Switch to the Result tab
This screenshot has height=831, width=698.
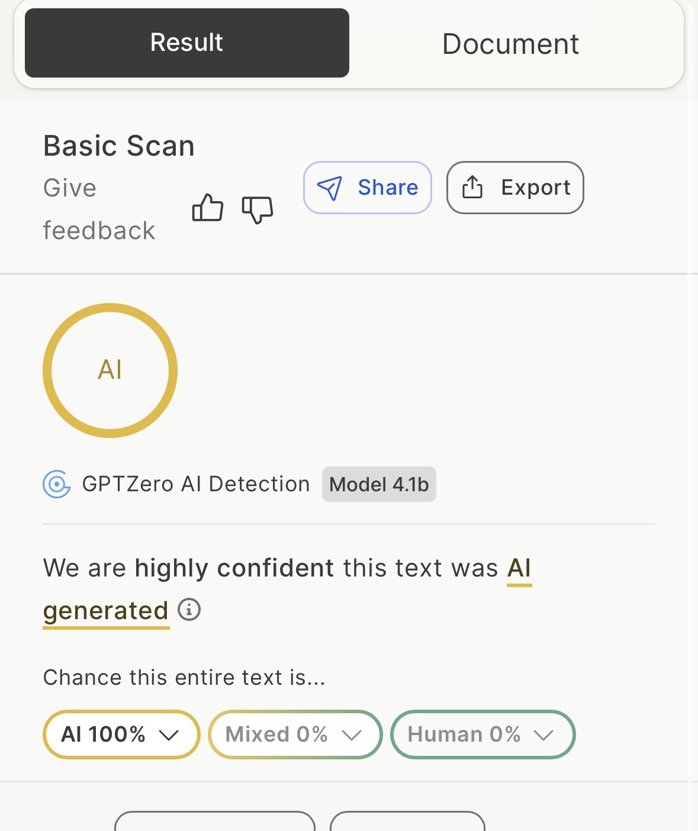pos(186,43)
